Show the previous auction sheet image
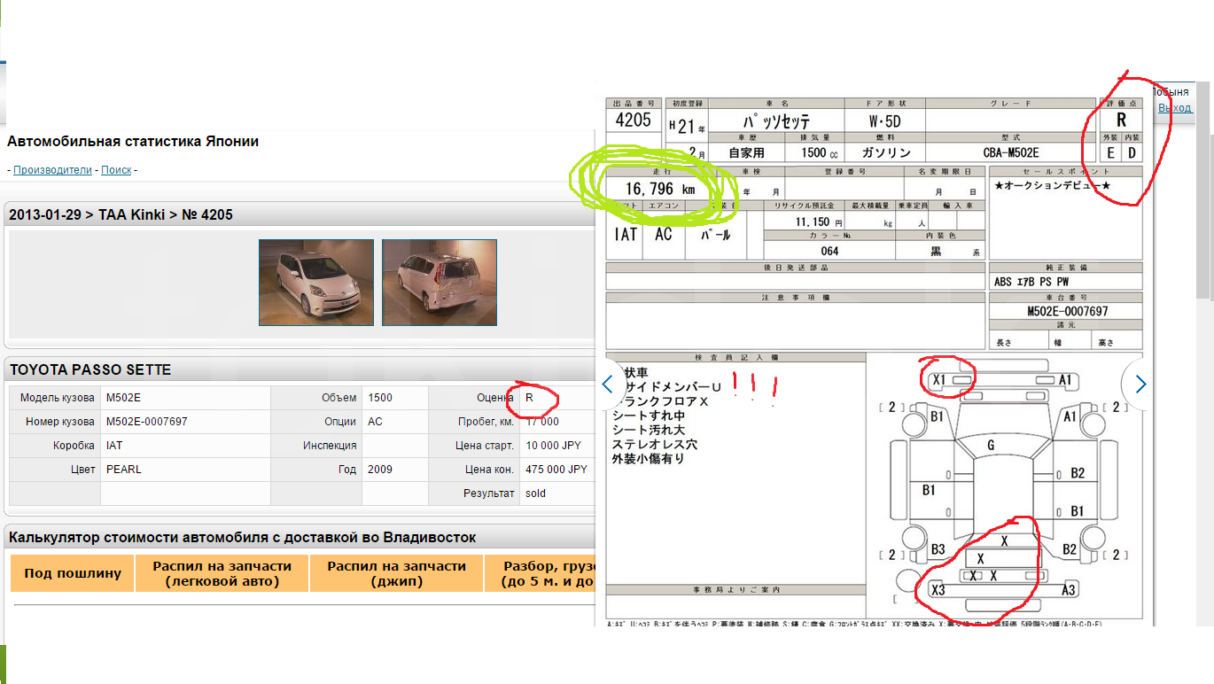The width and height of the screenshot is (1214, 684). coord(608,385)
